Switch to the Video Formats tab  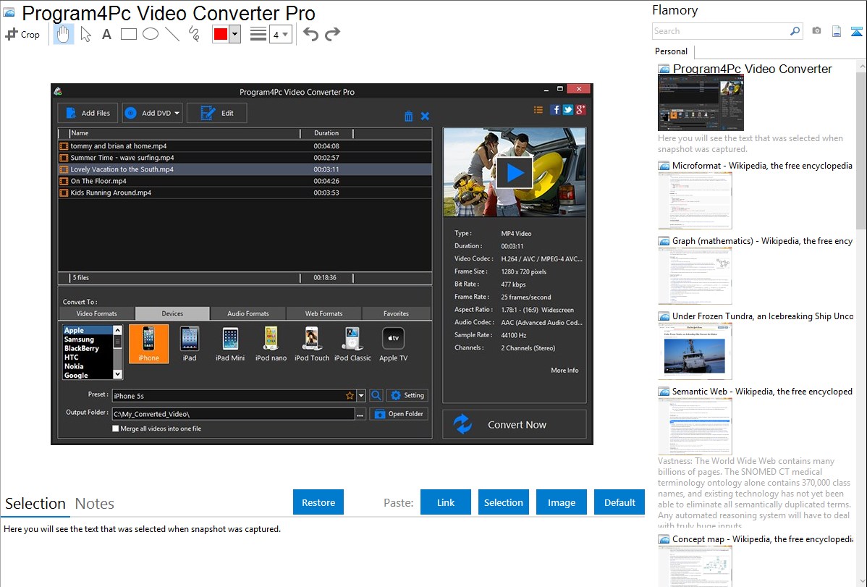97,313
